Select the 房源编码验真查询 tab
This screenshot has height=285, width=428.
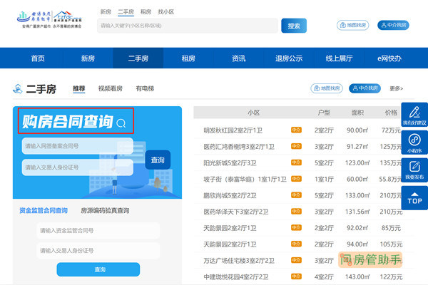point(105,211)
